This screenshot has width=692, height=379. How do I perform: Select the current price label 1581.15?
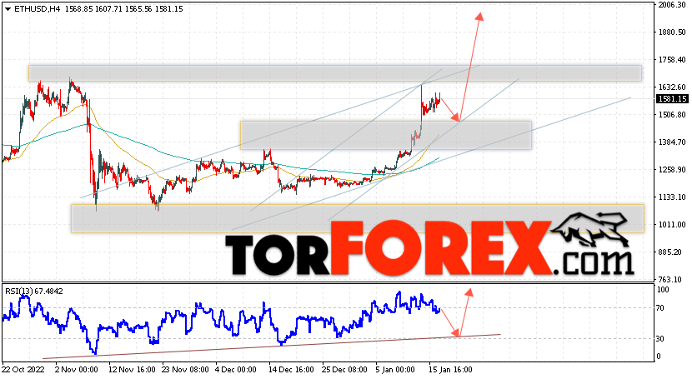click(x=672, y=99)
